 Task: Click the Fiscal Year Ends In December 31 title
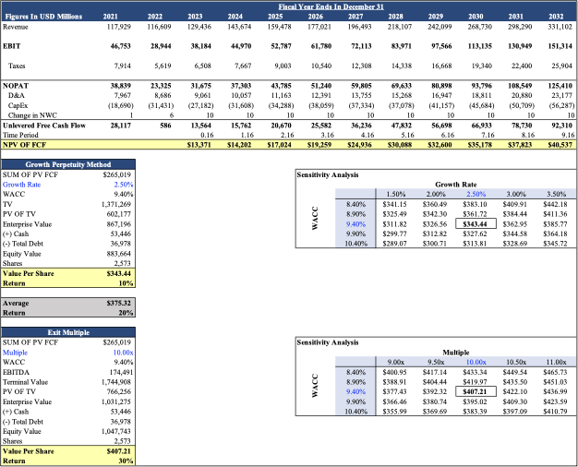pyautogui.click(x=331, y=6)
